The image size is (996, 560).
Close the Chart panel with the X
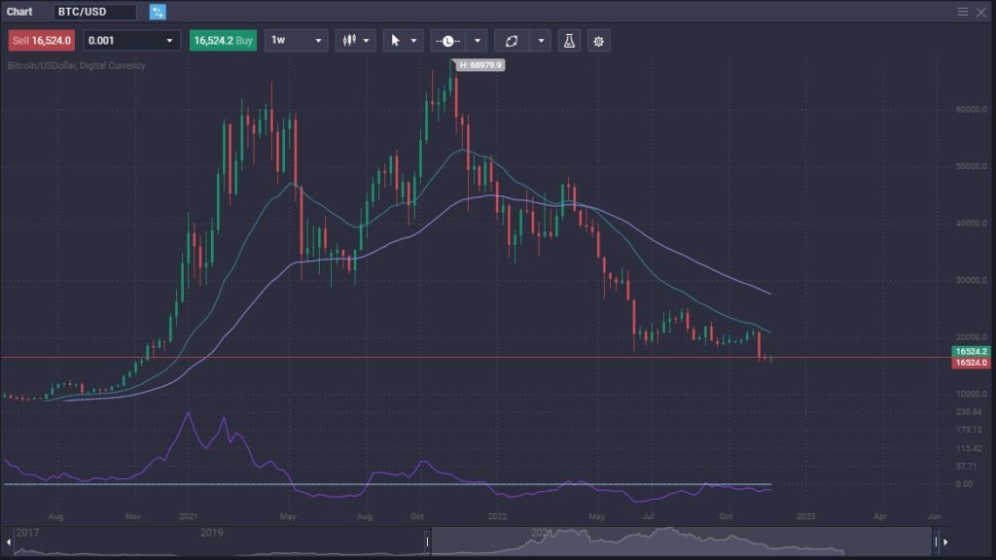click(980, 12)
